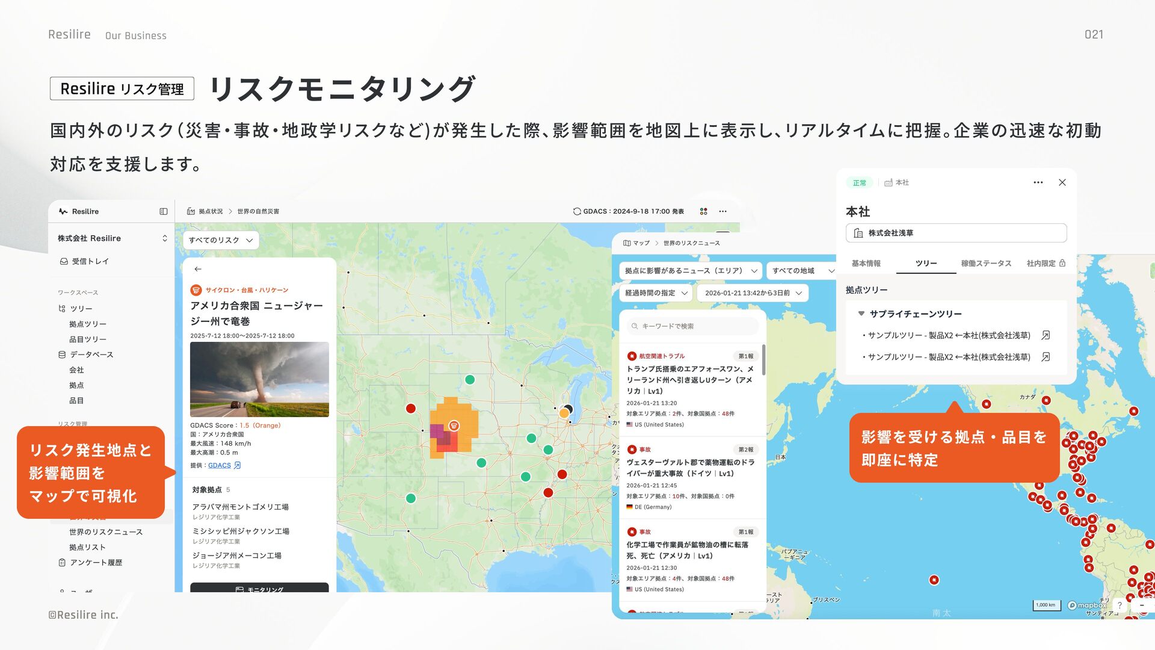
Task: Open the 2026-01-21 13:42から3日前 date dropdown
Action: tap(753, 293)
